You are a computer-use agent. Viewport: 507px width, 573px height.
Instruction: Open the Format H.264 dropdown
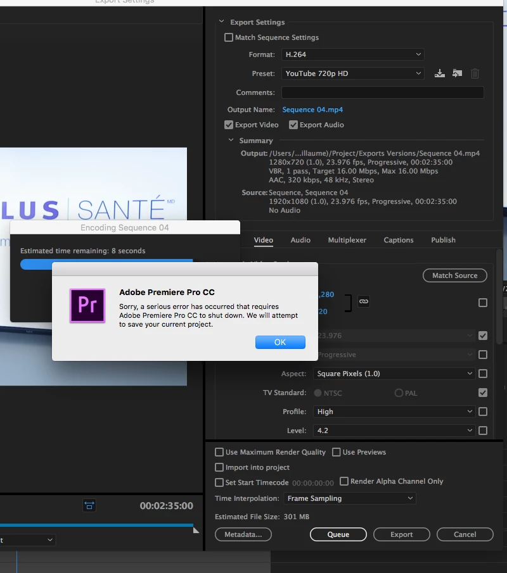[352, 54]
